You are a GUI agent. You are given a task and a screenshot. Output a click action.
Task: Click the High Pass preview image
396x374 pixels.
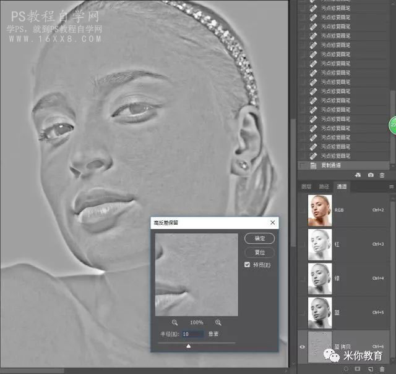pyautogui.click(x=197, y=275)
